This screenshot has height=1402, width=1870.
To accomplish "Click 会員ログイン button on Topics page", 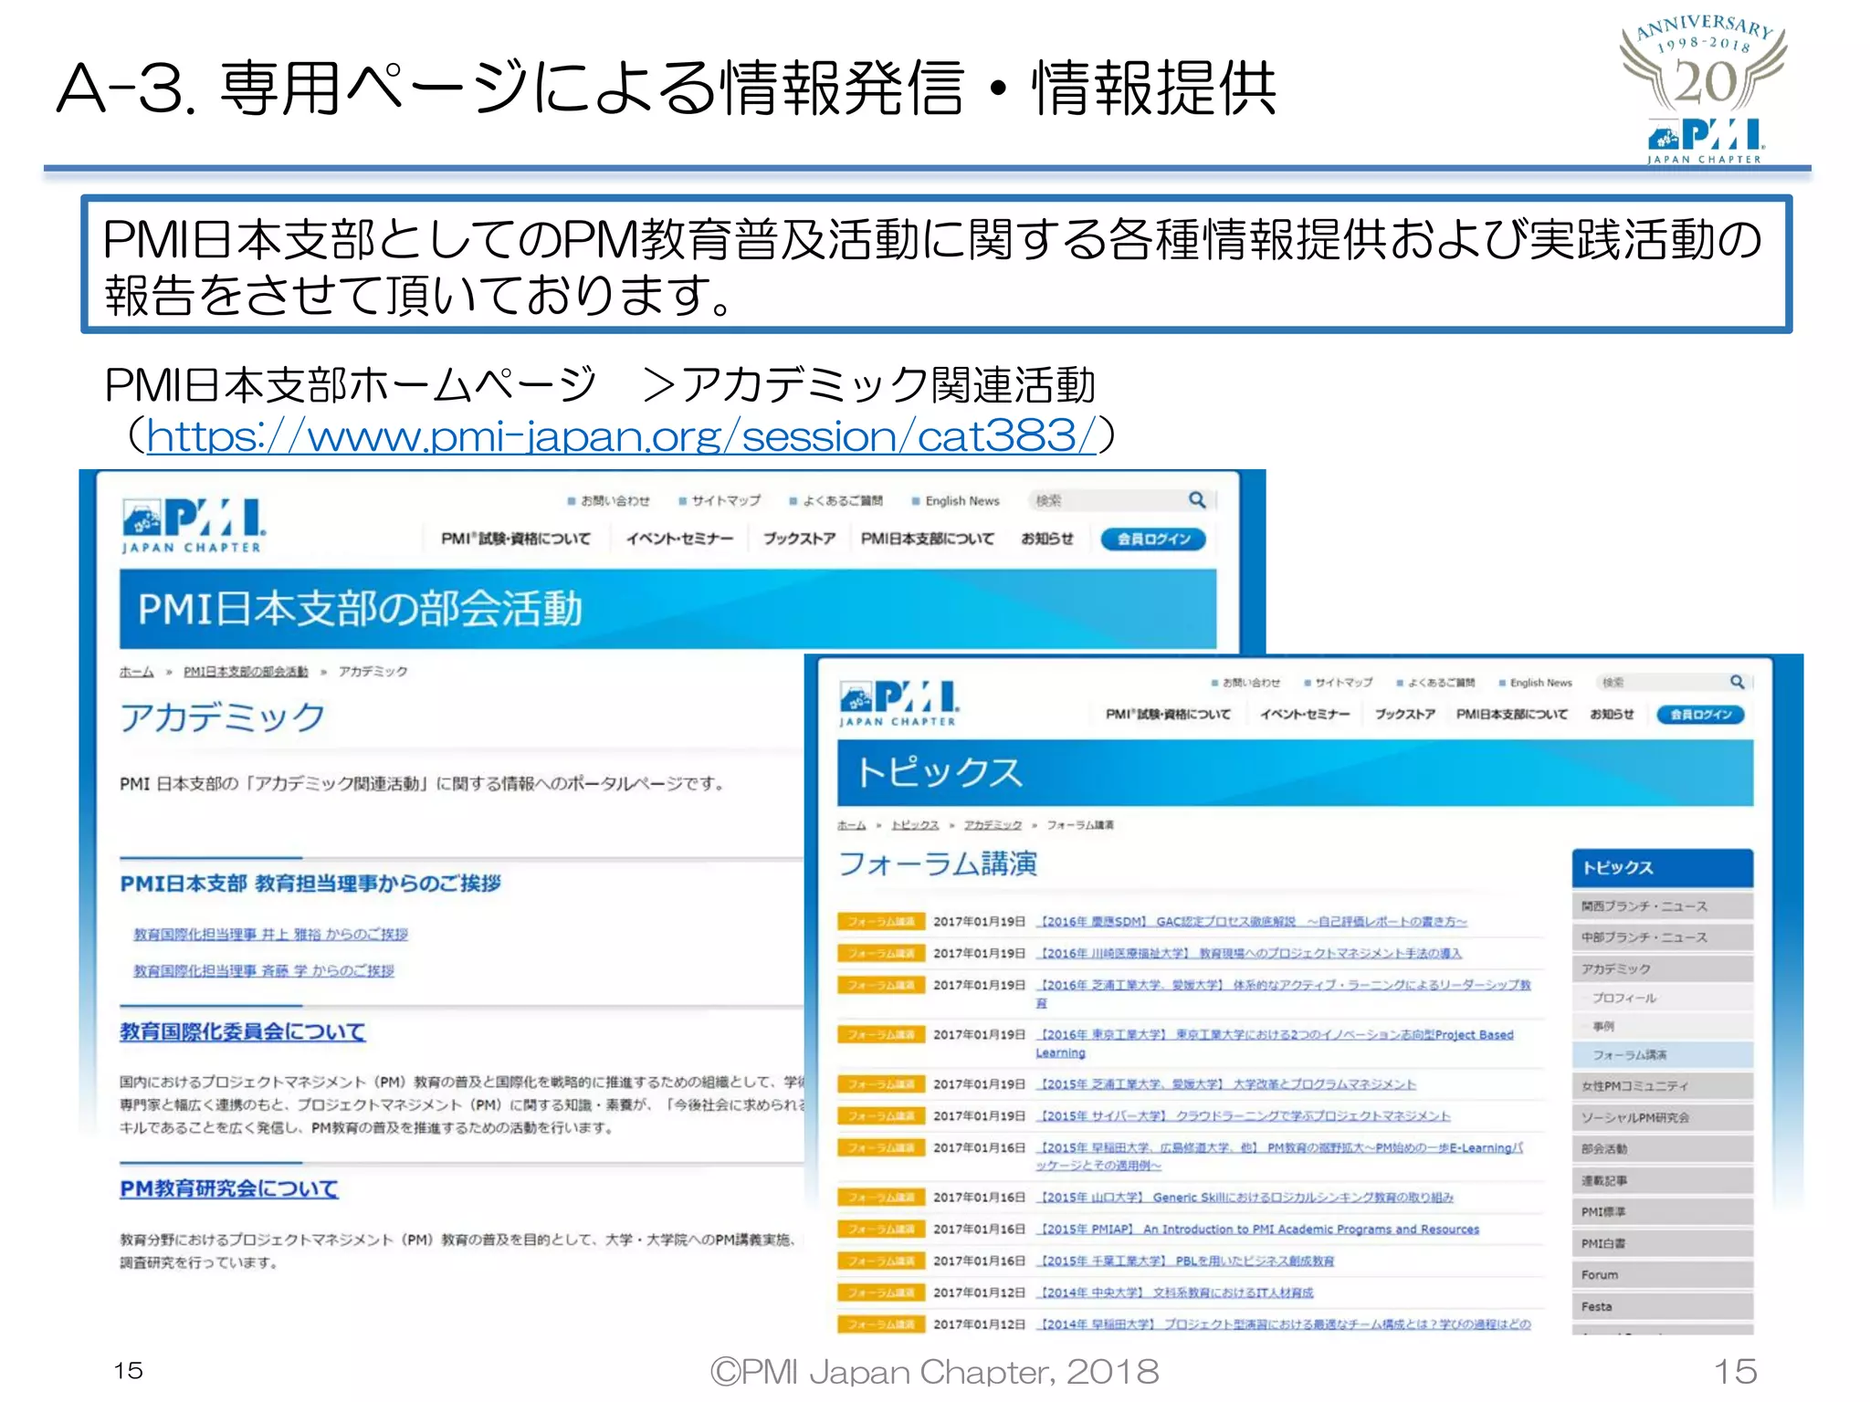I will [1700, 714].
